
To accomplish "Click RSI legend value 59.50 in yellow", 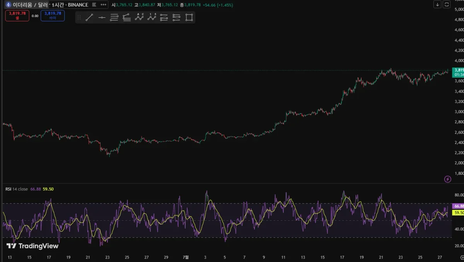I will 48,189.
